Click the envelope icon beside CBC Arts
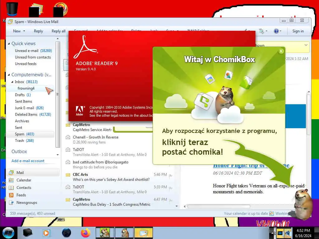The height and width of the screenshot is (239, 319). click(x=68, y=175)
